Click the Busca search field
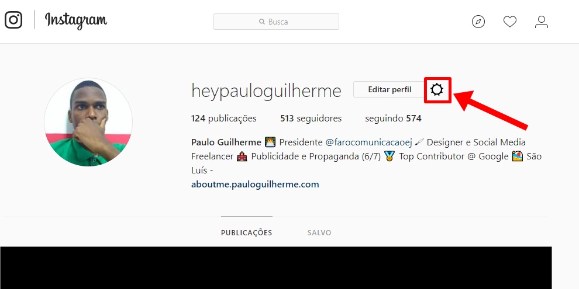Screen dimensions: 579x289 point(276,22)
